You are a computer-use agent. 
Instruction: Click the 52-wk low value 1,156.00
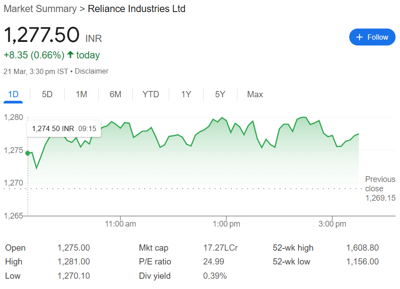pyautogui.click(x=363, y=262)
